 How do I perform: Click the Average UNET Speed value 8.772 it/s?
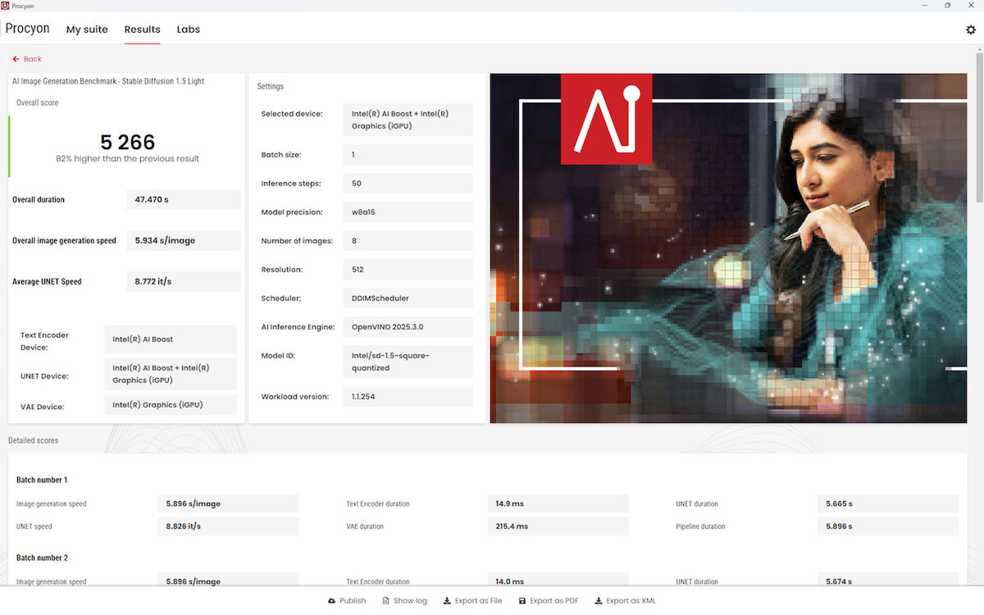click(x=184, y=281)
